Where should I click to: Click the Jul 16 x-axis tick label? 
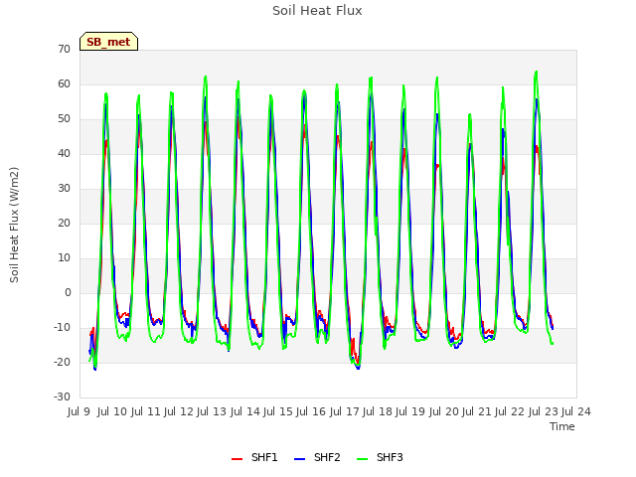(310, 411)
